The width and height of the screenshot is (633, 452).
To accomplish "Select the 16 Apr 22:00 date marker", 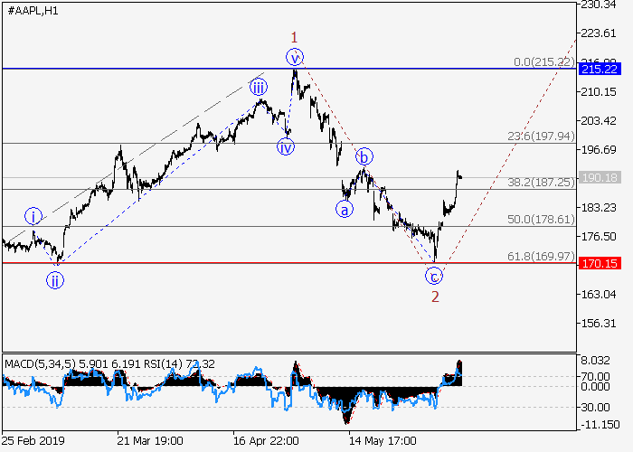I will pyautogui.click(x=267, y=440).
